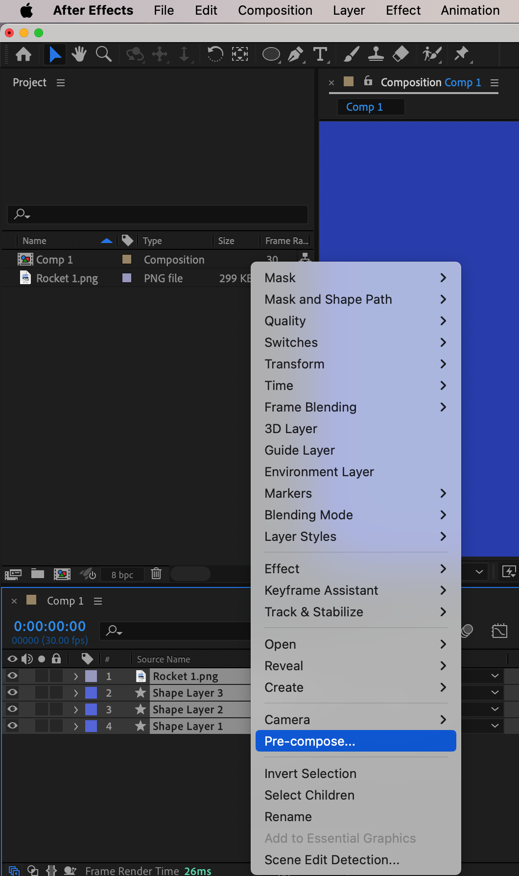Viewport: 519px width, 876px height.
Task: Click the label color swatch of Shape Layer 3
Action: tap(91, 693)
